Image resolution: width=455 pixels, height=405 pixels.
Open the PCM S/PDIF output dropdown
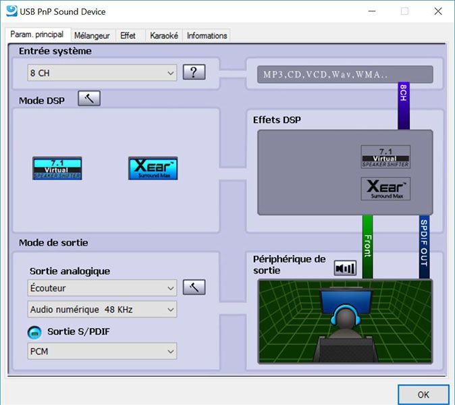[x=103, y=351]
